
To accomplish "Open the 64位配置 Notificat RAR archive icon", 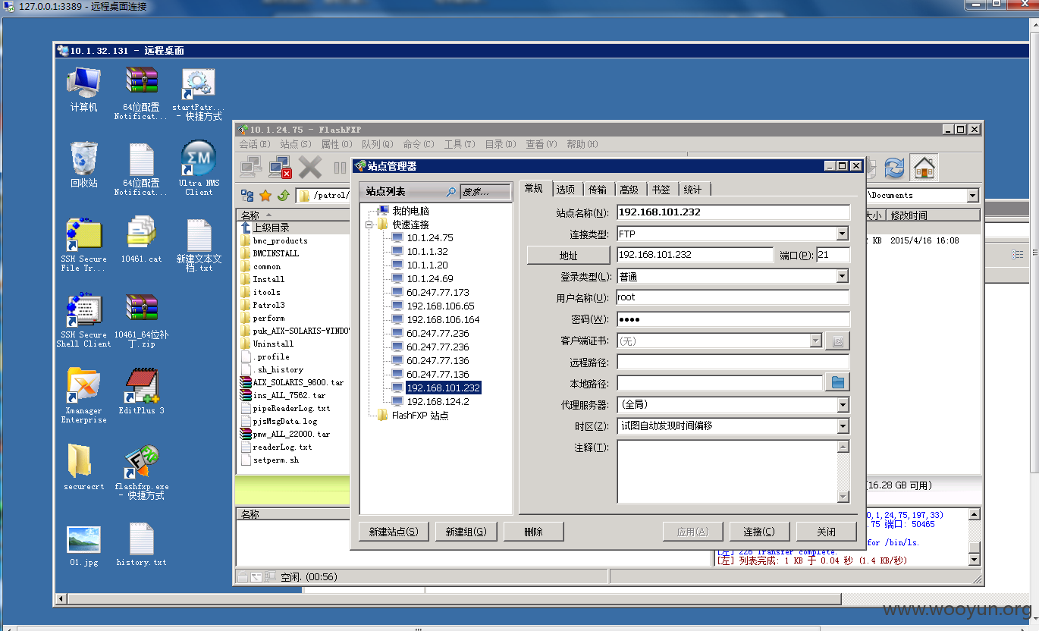I will pyautogui.click(x=141, y=93).
